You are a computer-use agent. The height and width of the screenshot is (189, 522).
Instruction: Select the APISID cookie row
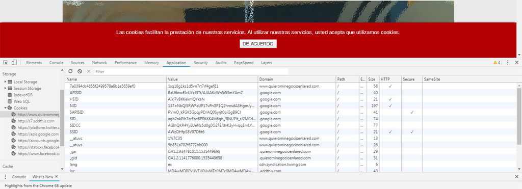pos(291,93)
